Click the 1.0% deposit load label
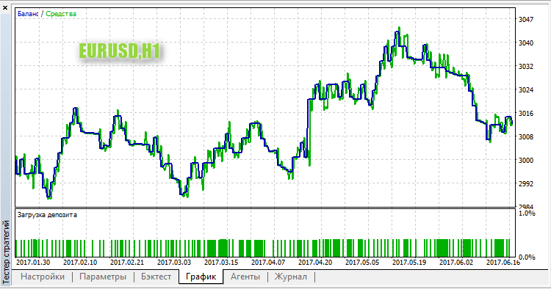Viewport: 551px width, 289px height. 527,213
